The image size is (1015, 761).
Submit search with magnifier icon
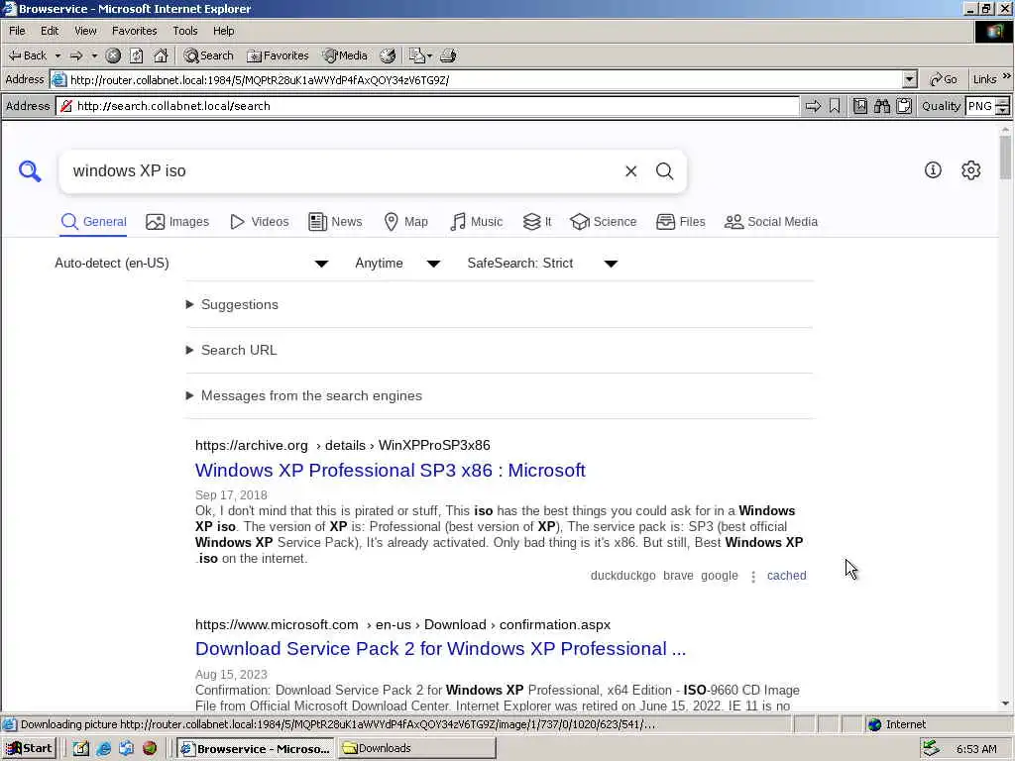[x=664, y=170]
